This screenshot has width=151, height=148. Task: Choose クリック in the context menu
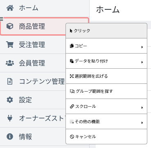(x=106, y=31)
